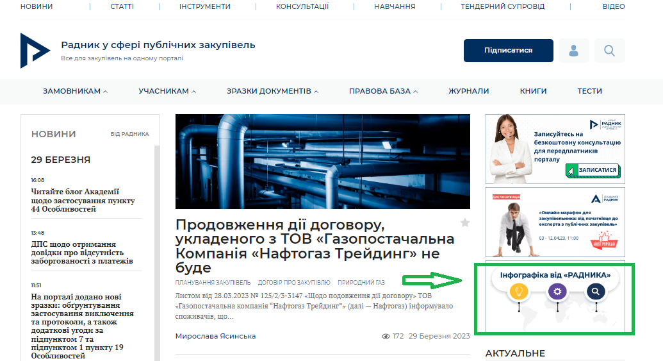Open НАВЧАННЯ in the top bar
Viewport: 663px width, 361px height.
point(395,6)
